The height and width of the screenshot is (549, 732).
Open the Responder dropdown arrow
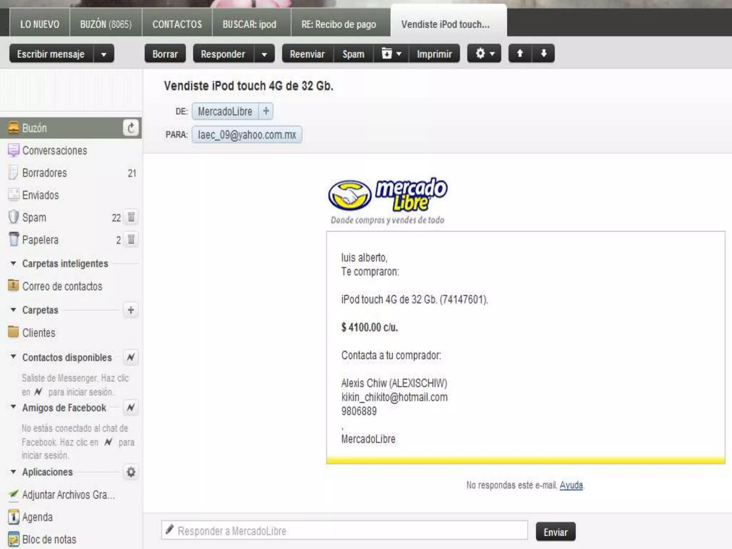[x=264, y=54]
